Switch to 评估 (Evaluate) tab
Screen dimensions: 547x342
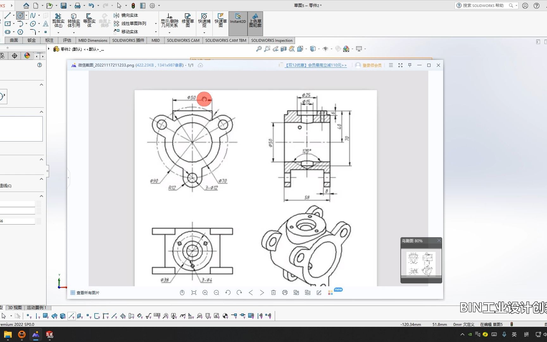pos(67,40)
